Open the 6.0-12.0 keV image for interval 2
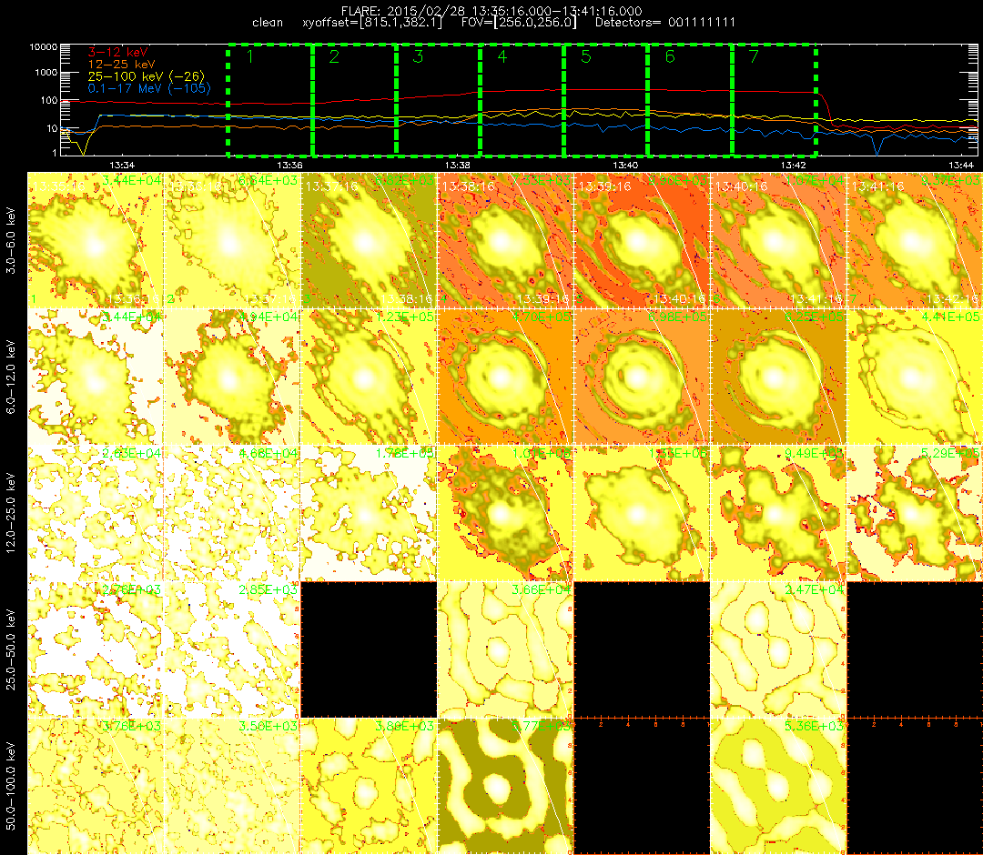The width and height of the screenshot is (983, 855). pos(233,377)
